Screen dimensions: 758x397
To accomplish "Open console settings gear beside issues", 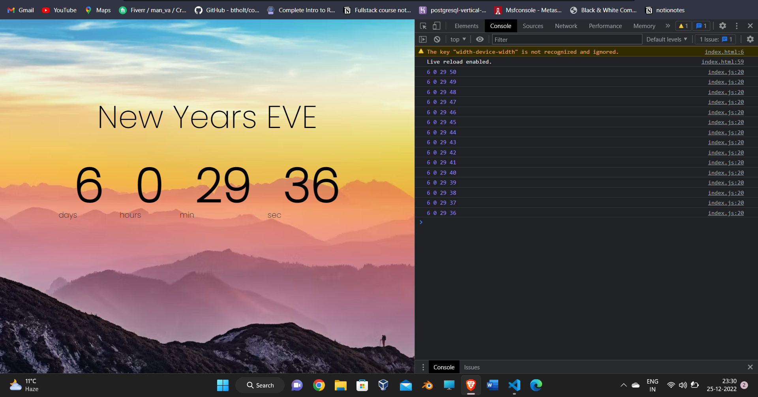I will click(750, 39).
